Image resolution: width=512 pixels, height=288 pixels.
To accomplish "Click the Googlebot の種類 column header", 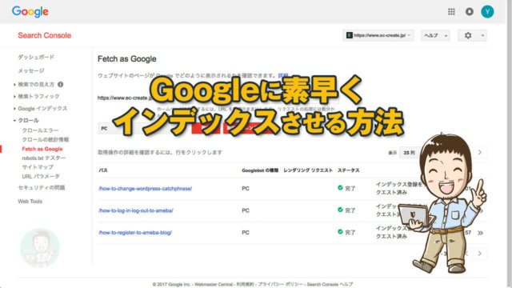I will (260, 170).
